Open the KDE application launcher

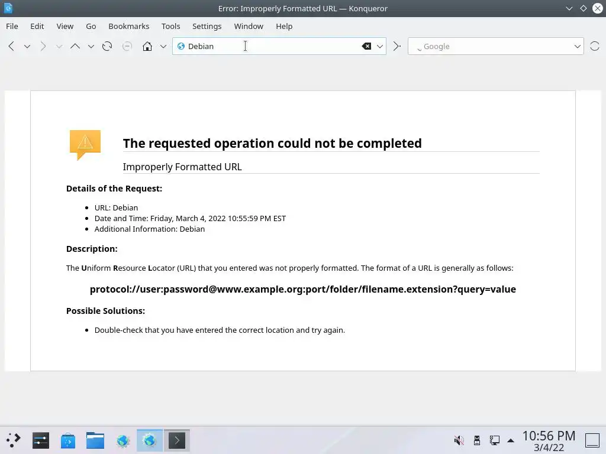(14, 440)
